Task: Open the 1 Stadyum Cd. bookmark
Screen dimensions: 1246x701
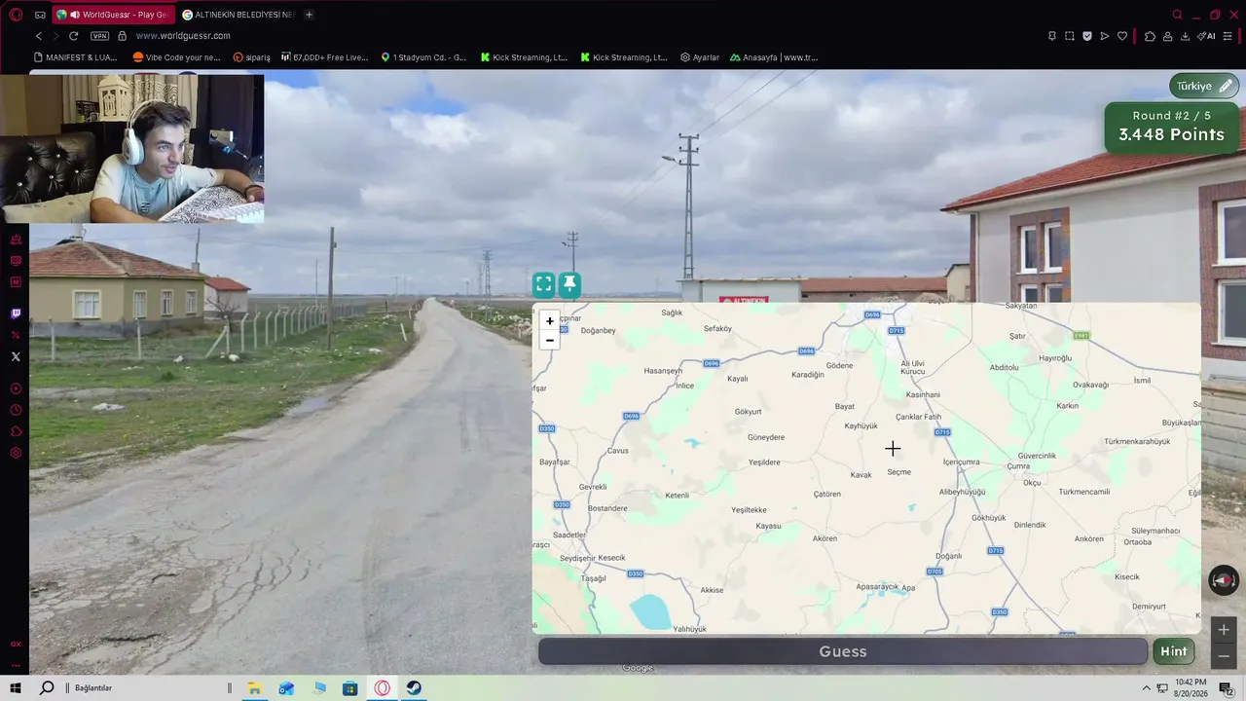Action: click(423, 57)
